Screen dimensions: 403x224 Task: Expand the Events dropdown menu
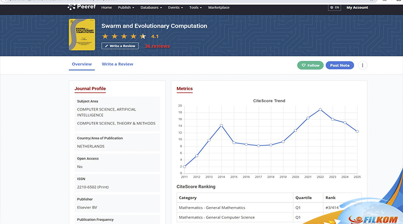click(175, 8)
